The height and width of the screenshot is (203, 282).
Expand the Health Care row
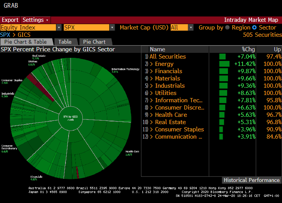(151, 115)
